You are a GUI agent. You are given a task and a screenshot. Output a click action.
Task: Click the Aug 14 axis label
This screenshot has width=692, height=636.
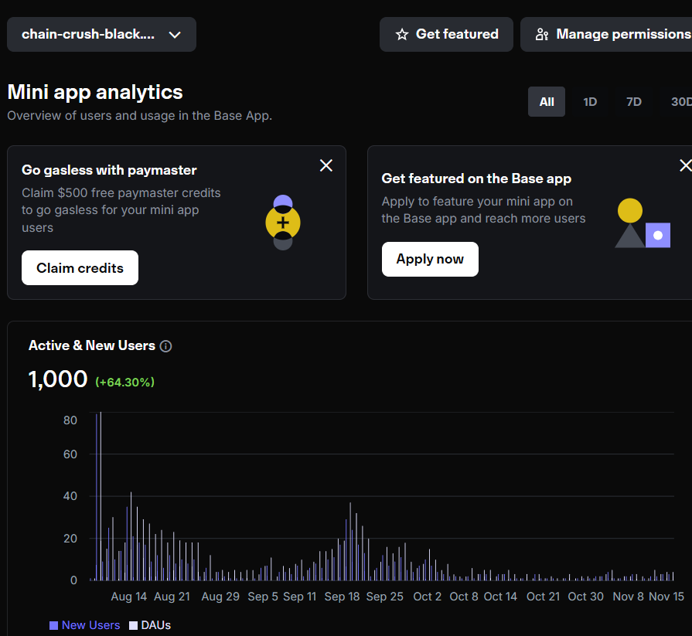click(x=129, y=597)
